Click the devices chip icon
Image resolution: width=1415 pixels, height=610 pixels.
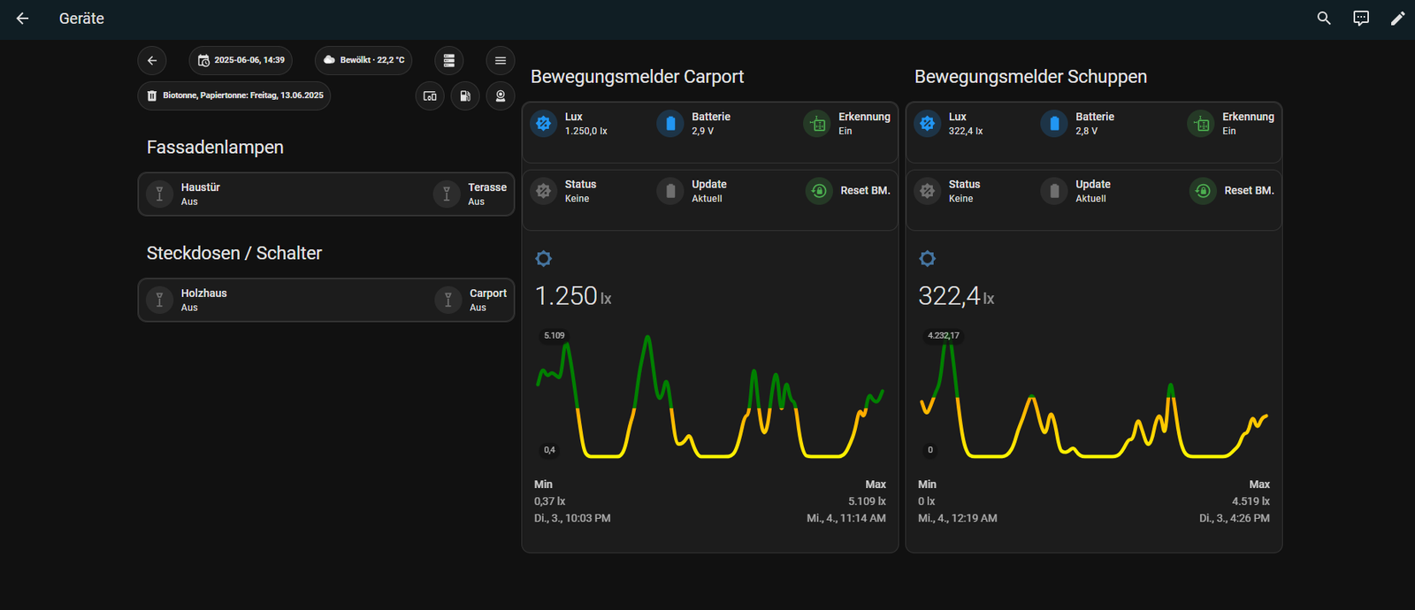click(x=430, y=95)
